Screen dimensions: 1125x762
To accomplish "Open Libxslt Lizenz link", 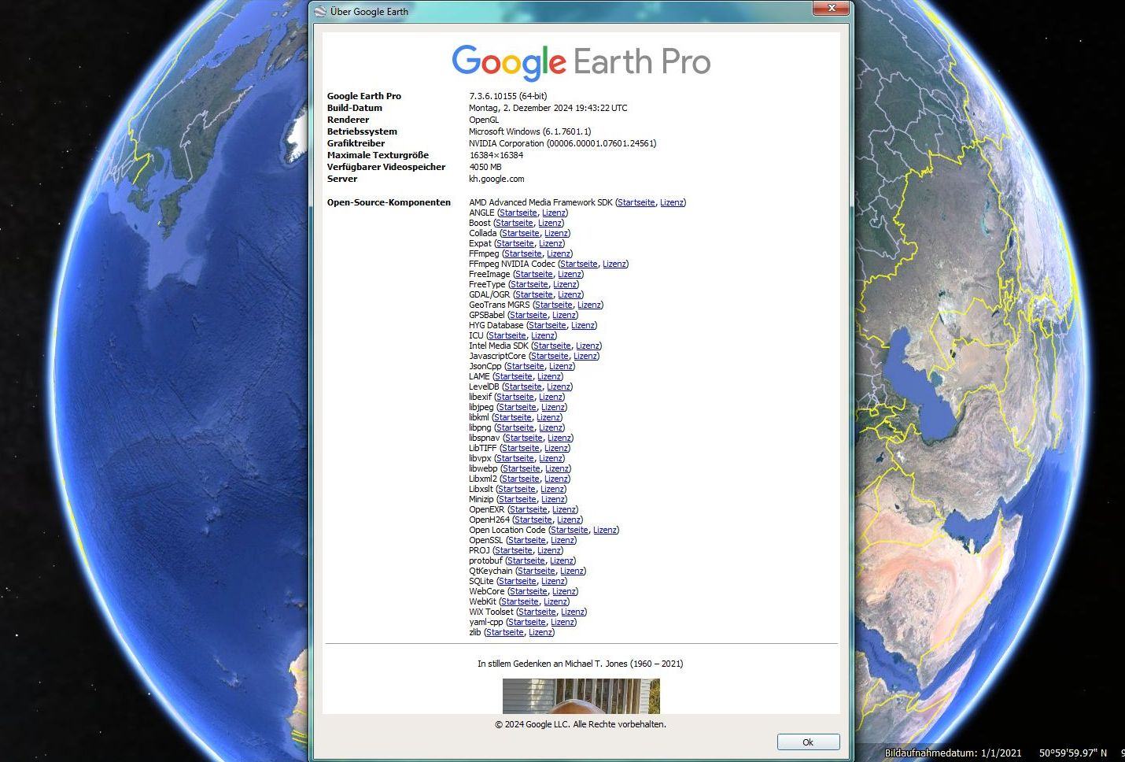I will (x=552, y=489).
